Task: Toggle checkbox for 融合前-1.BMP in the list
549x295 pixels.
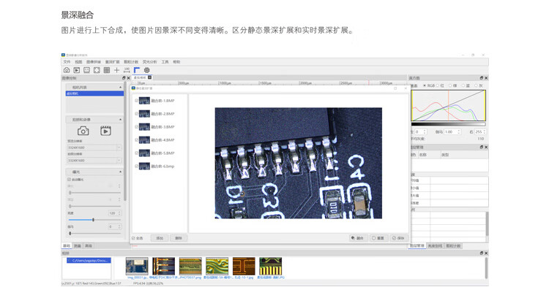Action: tap(137, 101)
